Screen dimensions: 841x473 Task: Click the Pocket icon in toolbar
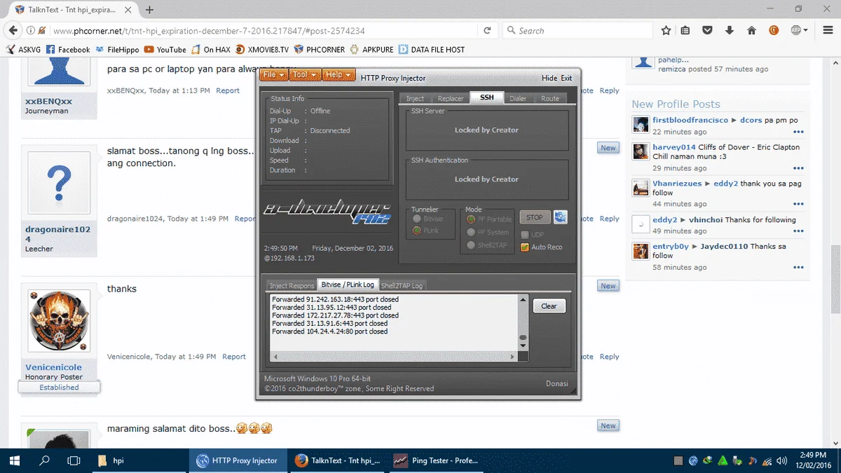click(708, 31)
